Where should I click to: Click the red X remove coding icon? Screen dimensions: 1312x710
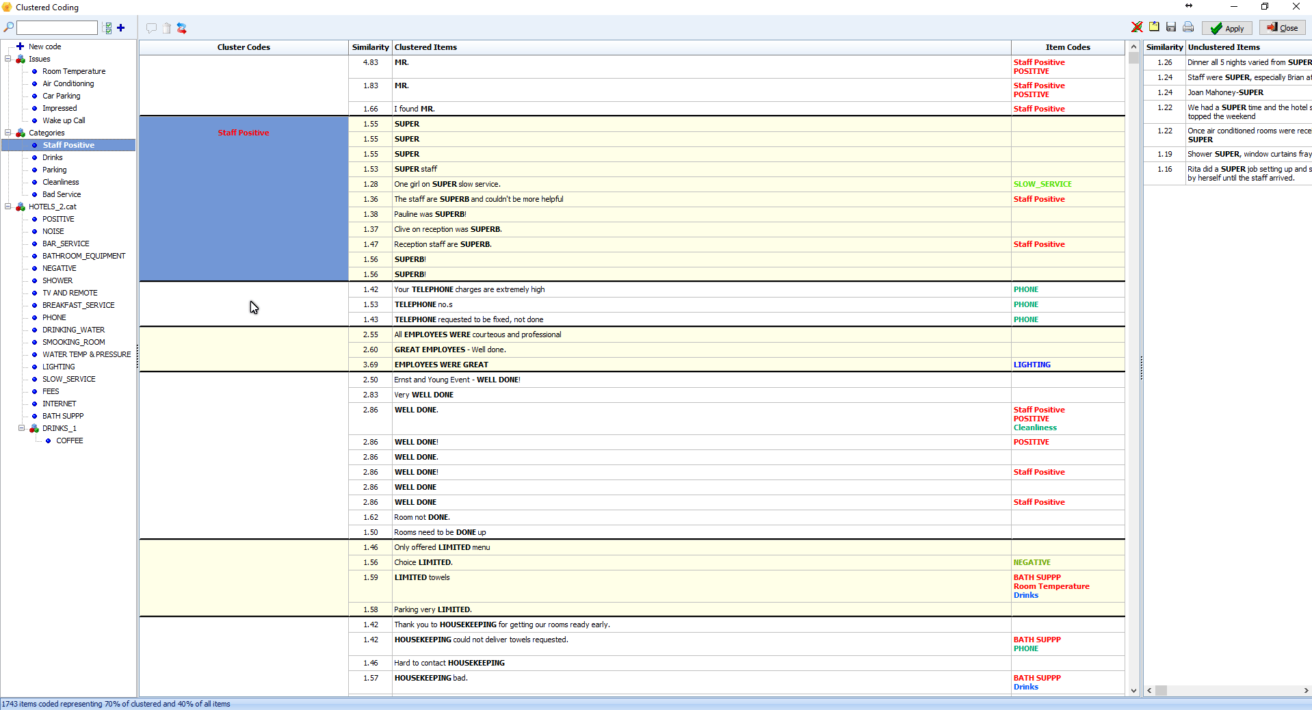tap(1137, 27)
